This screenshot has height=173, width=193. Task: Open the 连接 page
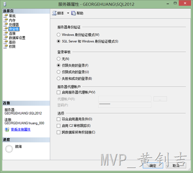[12, 34]
